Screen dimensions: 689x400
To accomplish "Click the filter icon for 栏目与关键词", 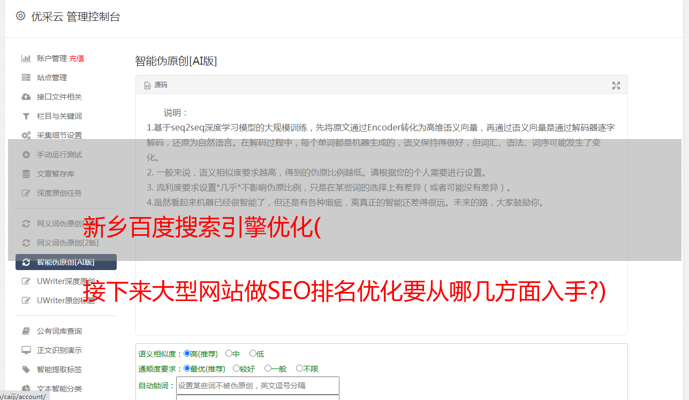I will pyautogui.click(x=26, y=116).
